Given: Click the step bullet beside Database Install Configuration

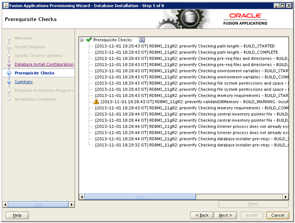Looking at the screenshot, I should pos(9,64).
